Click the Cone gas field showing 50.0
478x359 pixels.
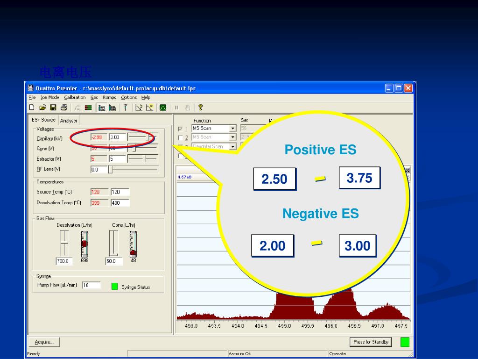pyautogui.click(x=114, y=261)
